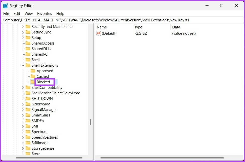The width and height of the screenshot is (245, 162).
Task: Click the SharedPC folder icon
Action: pos(28,54)
